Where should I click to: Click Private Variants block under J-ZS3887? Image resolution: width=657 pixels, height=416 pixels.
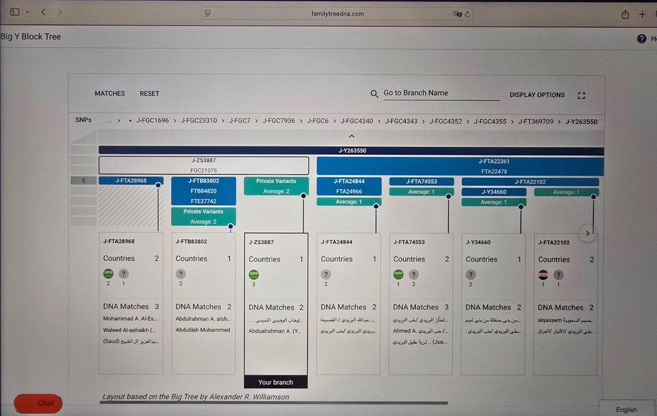coord(276,186)
